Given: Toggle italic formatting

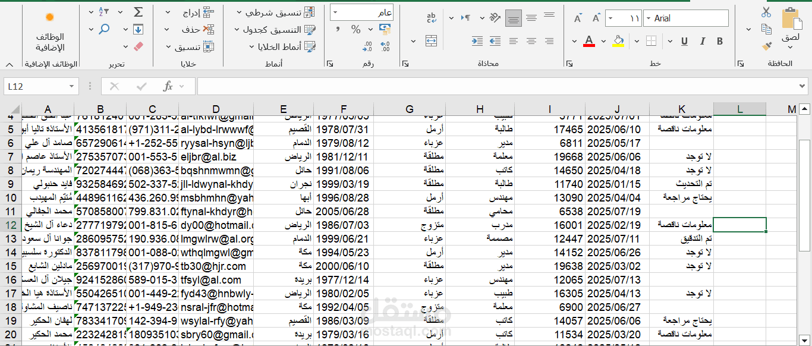Looking at the screenshot, I should (x=703, y=41).
